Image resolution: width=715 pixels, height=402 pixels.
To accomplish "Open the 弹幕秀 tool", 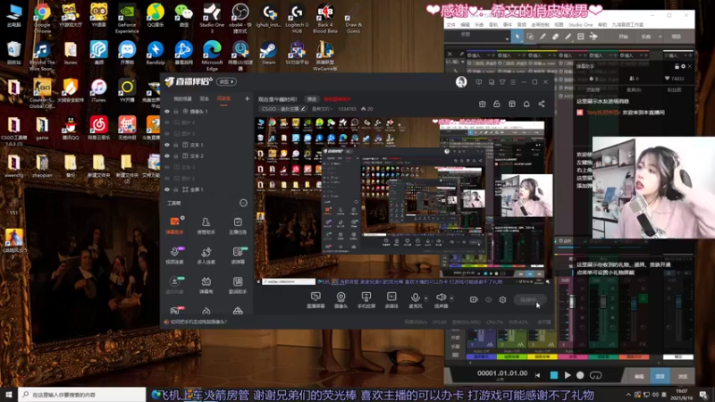I will pyautogui.click(x=206, y=285).
